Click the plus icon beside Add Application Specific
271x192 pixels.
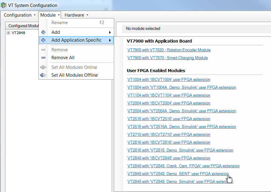coord(43,40)
